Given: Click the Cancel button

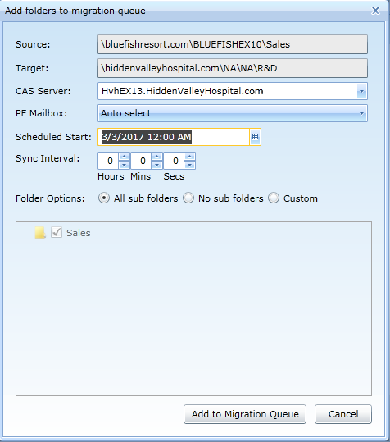Looking at the screenshot, I should coord(343,414).
